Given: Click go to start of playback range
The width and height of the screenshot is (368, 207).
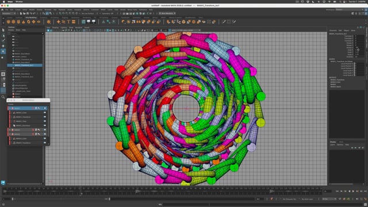Looking at the screenshot, I should 338,191.
